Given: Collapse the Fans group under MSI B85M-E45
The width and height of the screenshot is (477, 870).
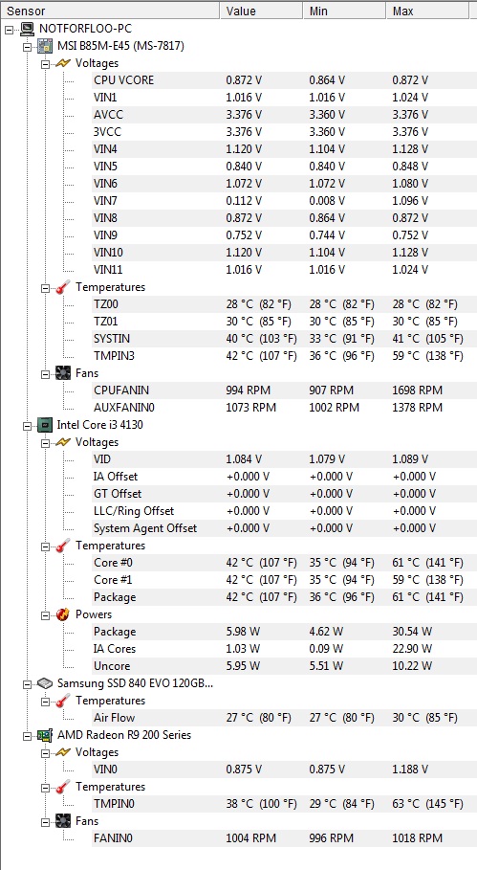Looking at the screenshot, I should coord(44,373).
